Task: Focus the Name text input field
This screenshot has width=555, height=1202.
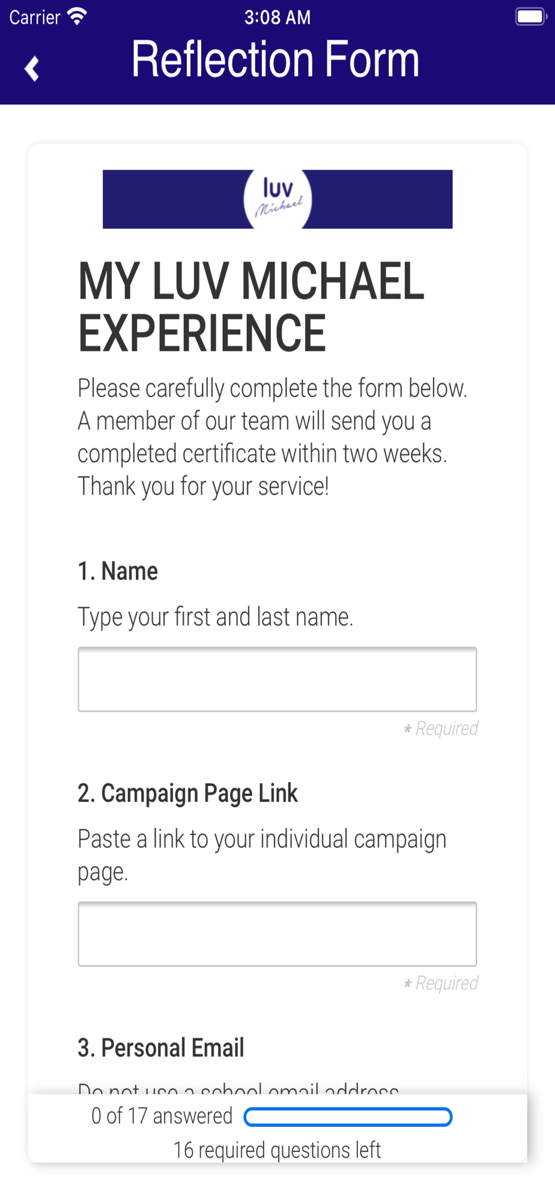Action: [277, 679]
